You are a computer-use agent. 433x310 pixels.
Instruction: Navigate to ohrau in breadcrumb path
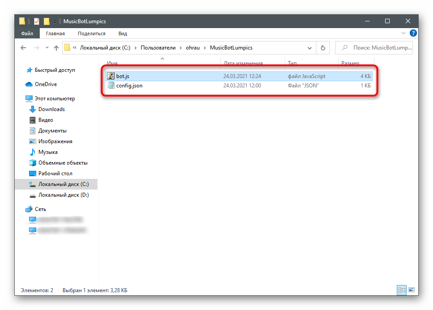click(193, 48)
